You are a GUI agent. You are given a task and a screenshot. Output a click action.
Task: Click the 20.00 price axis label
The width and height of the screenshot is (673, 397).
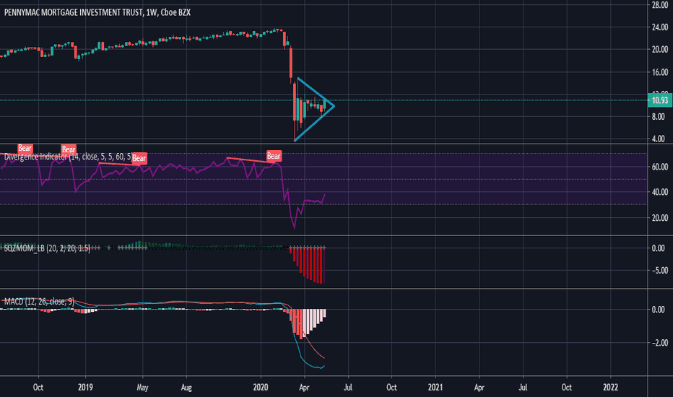tap(660, 49)
